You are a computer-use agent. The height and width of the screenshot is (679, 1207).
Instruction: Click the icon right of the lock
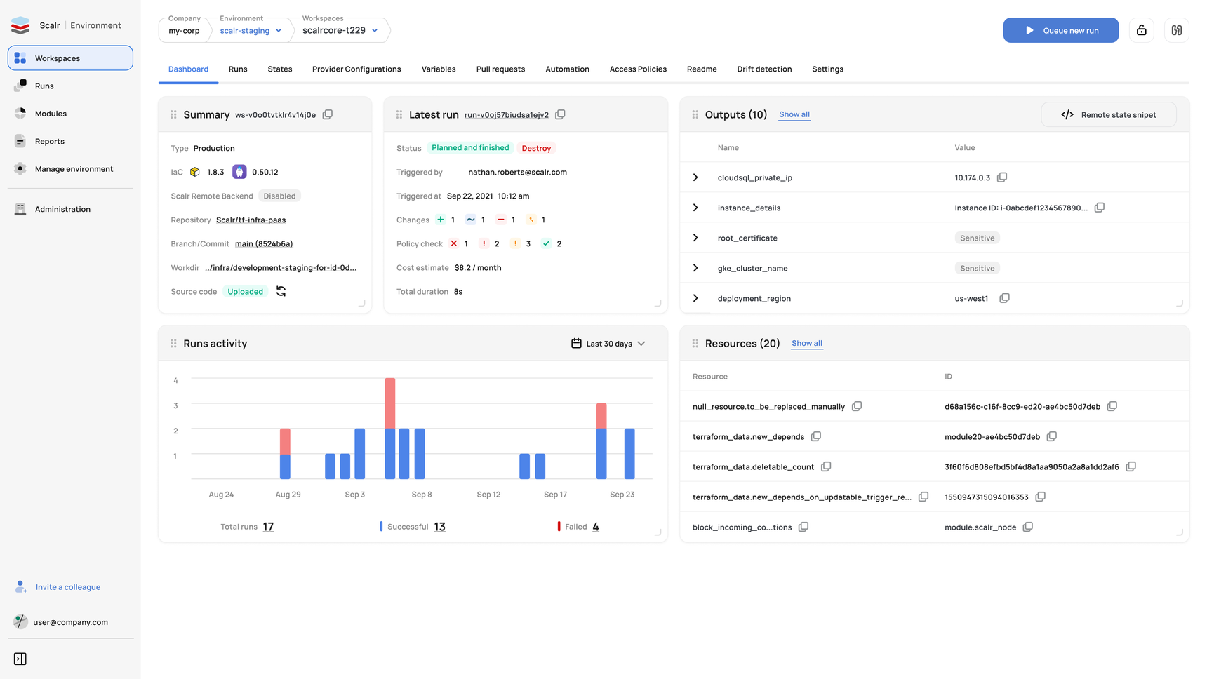click(1177, 30)
